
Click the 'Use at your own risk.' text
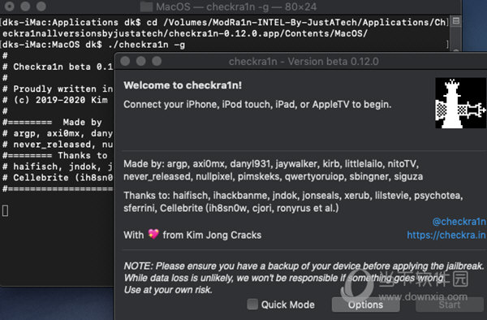[168, 290]
